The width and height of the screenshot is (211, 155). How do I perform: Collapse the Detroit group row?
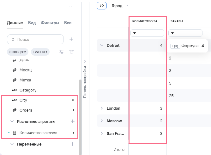pyautogui.click(x=102, y=45)
